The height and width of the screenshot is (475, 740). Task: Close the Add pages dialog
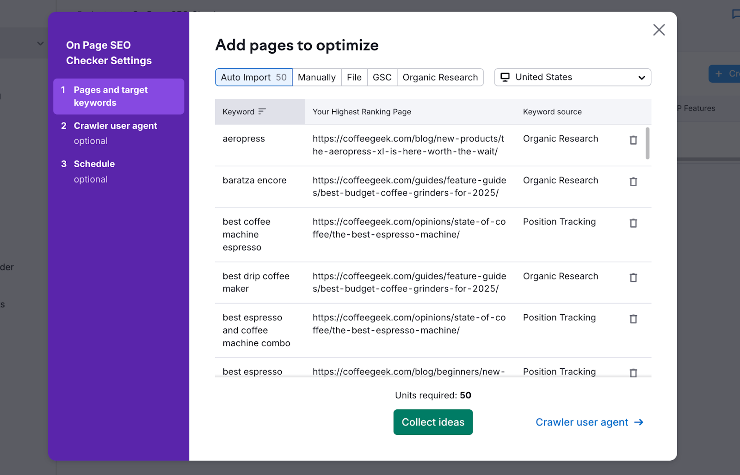[659, 30]
